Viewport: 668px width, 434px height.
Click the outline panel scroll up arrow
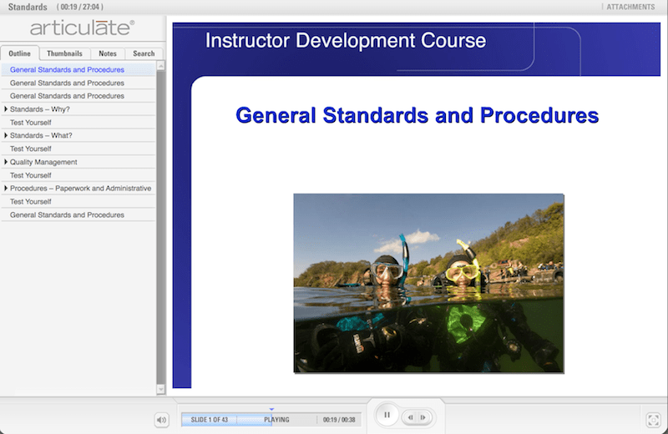[160, 66]
